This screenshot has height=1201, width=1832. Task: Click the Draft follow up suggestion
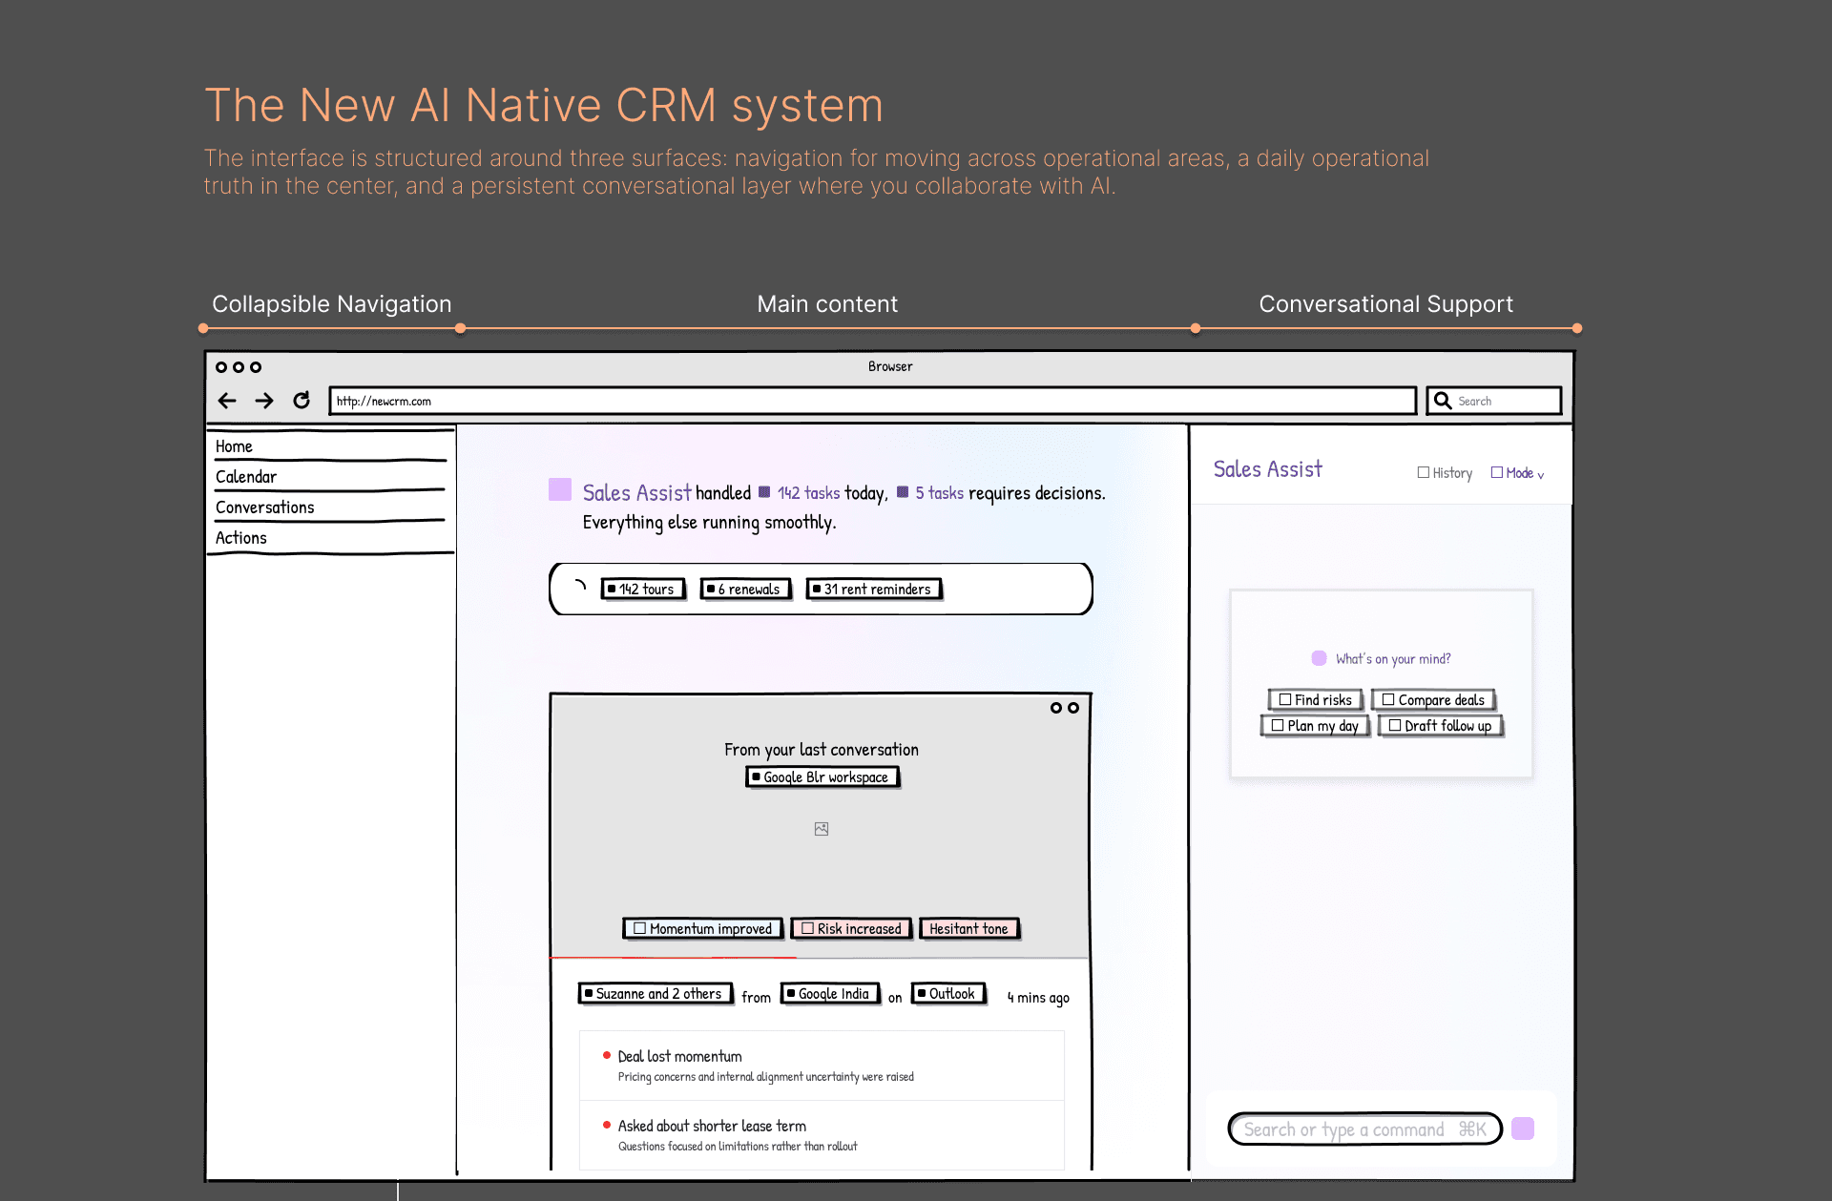[1441, 726]
